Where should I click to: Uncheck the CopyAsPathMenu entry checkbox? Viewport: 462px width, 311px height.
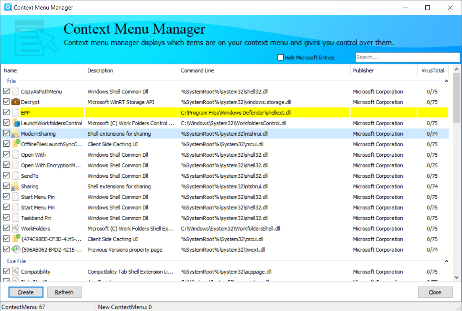pyautogui.click(x=6, y=92)
